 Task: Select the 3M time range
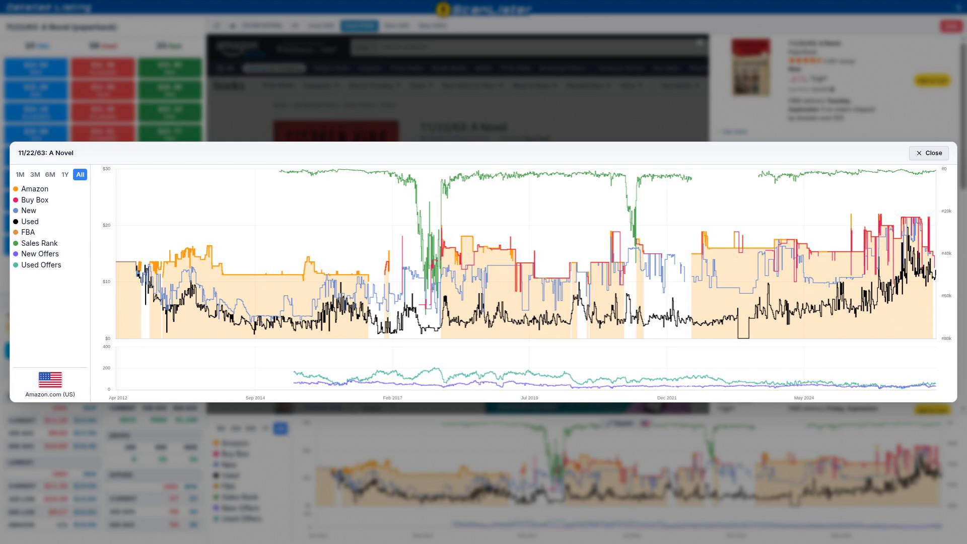coord(35,175)
